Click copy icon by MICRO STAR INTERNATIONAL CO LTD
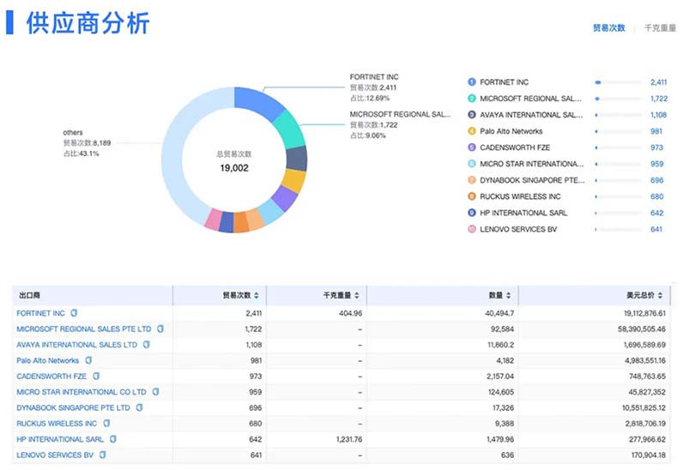Image resolution: width=689 pixels, height=470 pixels. click(x=155, y=392)
